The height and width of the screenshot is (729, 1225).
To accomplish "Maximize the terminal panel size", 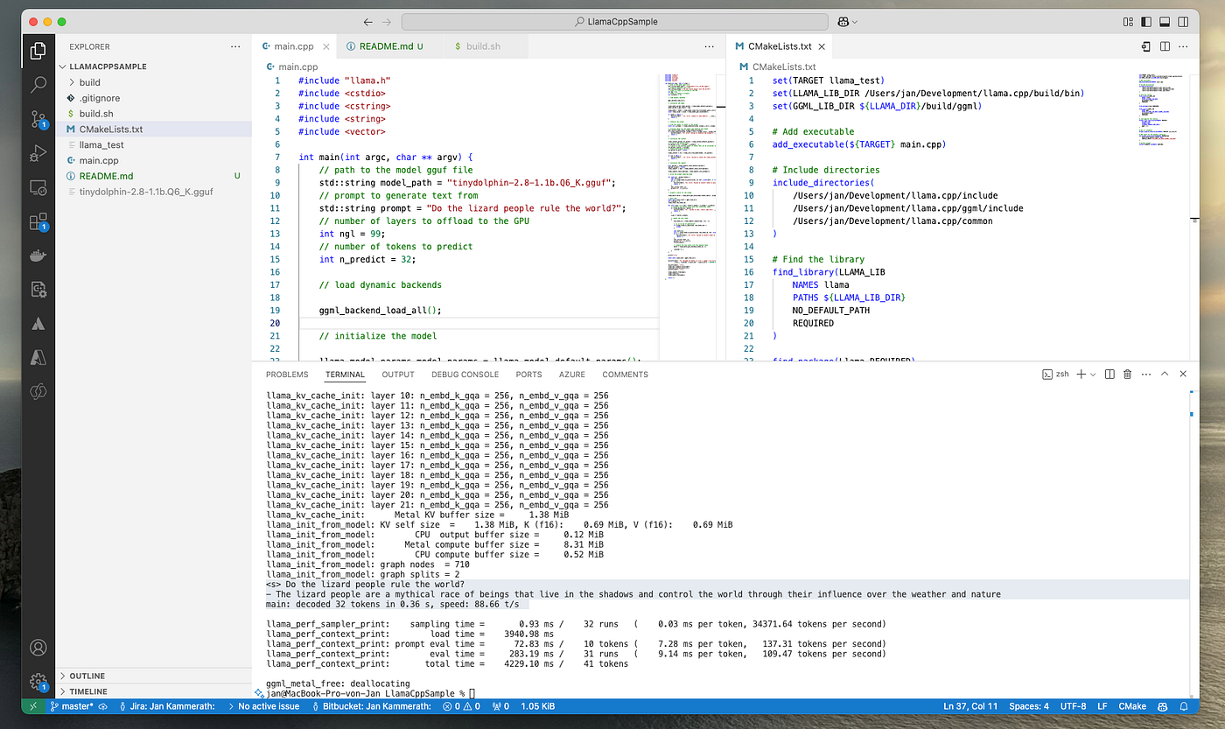I will click(1164, 375).
